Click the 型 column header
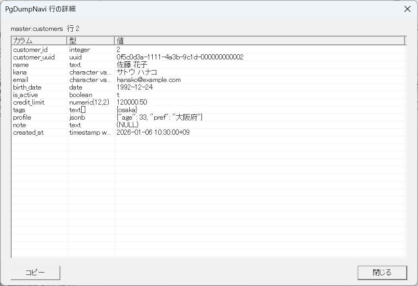The image size is (418, 286). pyautogui.click(x=91, y=40)
